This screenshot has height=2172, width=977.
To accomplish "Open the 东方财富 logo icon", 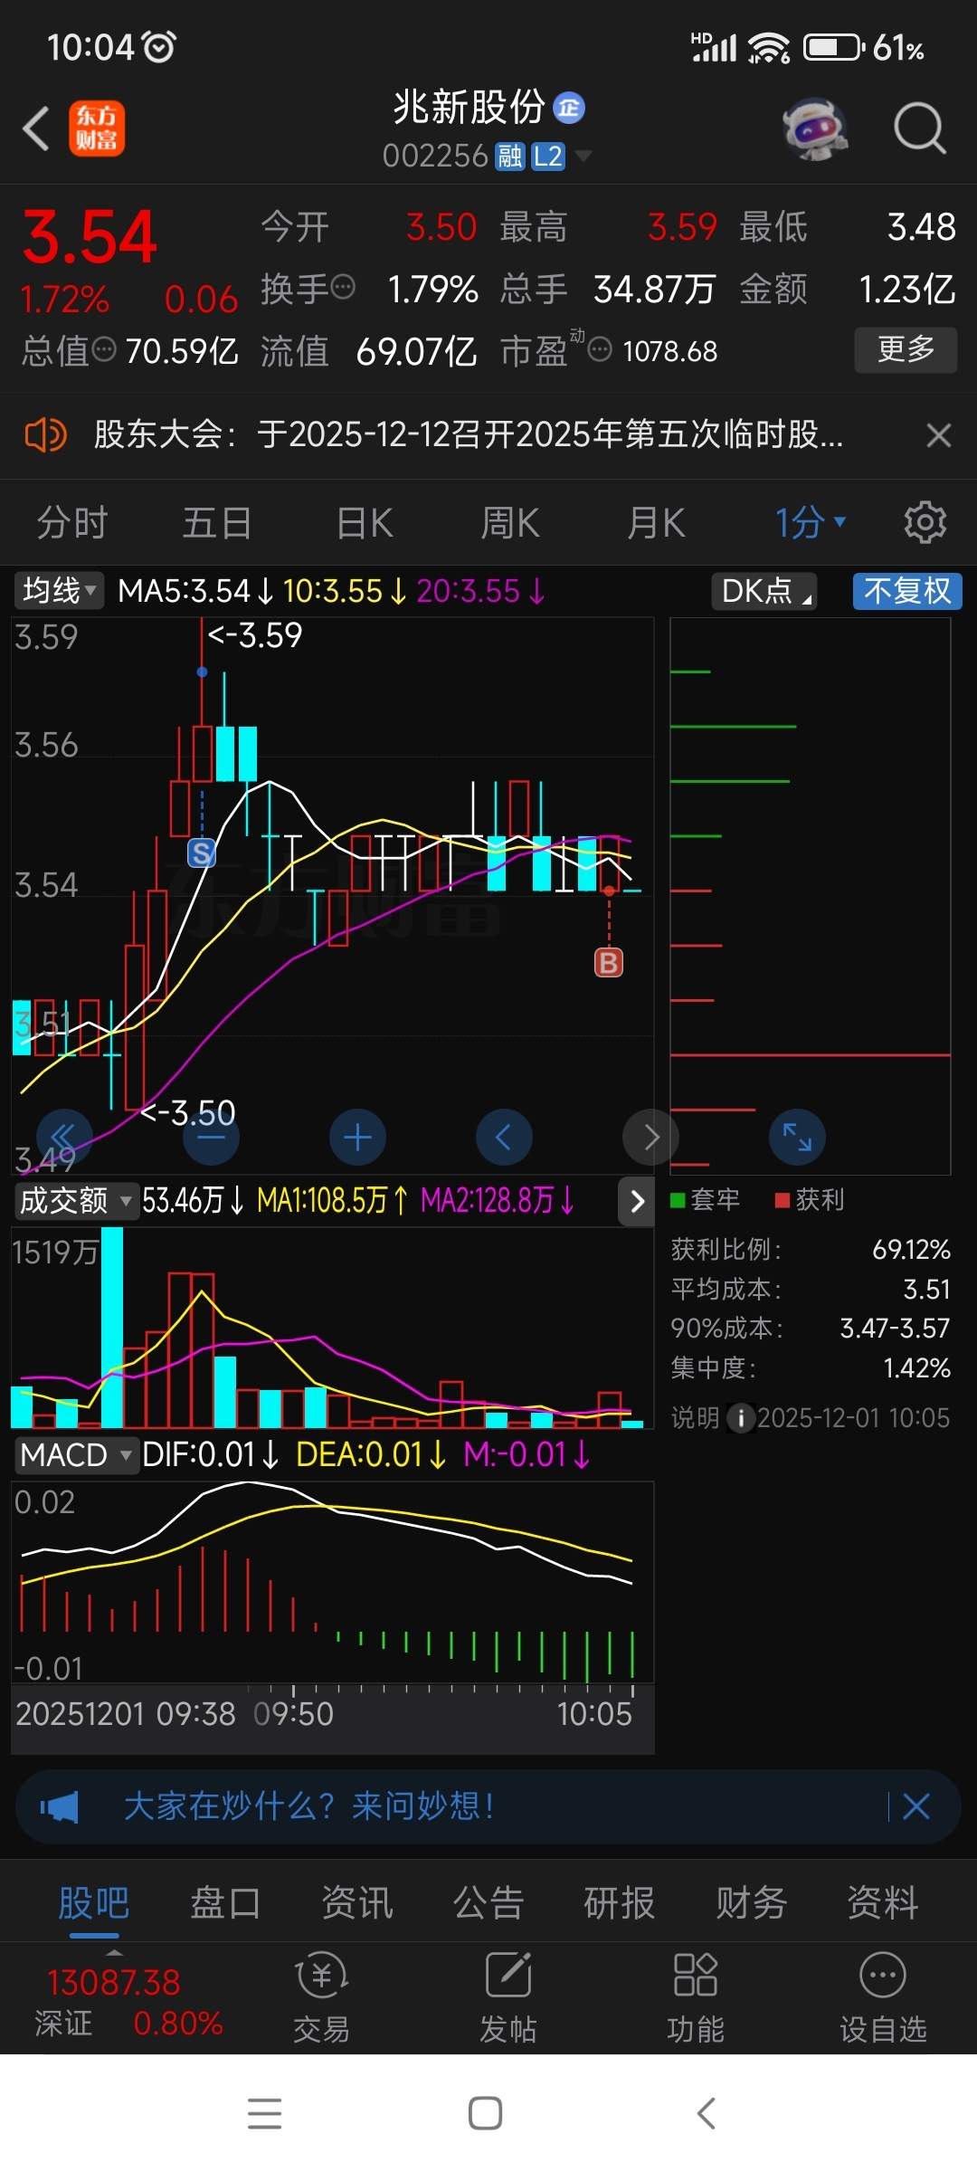I will (97, 129).
